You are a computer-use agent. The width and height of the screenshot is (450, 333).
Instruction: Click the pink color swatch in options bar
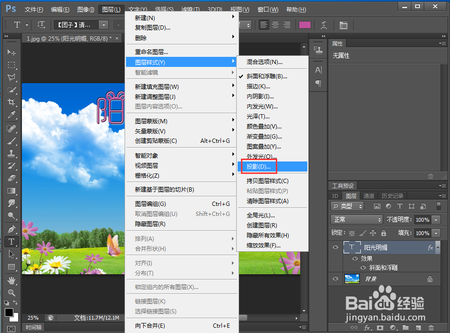(x=305, y=25)
